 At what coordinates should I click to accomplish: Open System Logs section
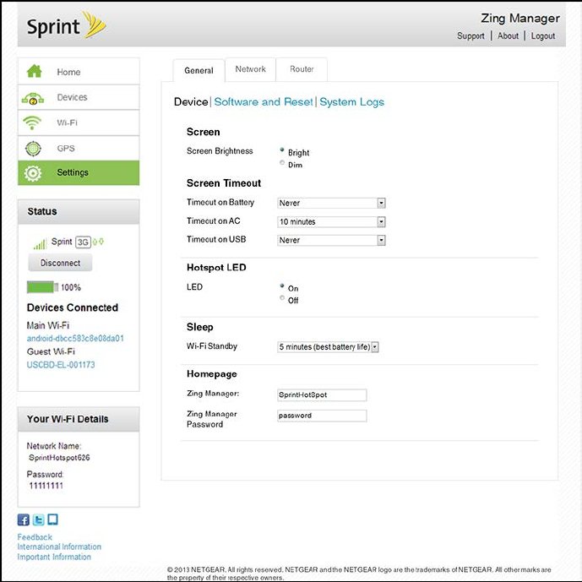[x=352, y=102]
